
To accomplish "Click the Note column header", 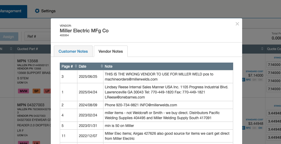I will pyautogui.click(x=109, y=66).
